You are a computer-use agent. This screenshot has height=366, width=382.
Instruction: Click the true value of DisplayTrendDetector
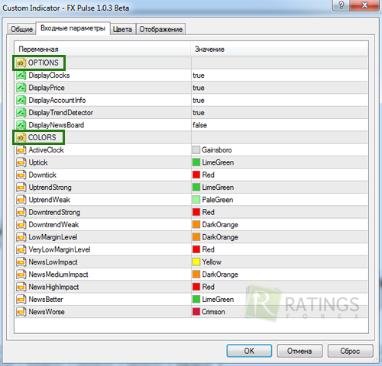[199, 113]
